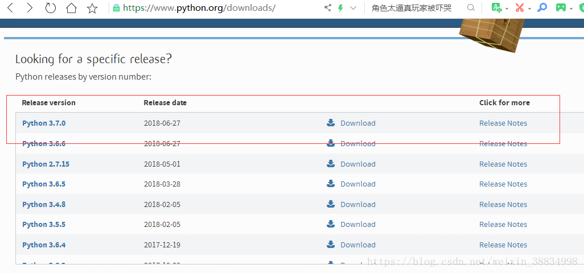Click the green lightning speed mode icon

[x=340, y=8]
